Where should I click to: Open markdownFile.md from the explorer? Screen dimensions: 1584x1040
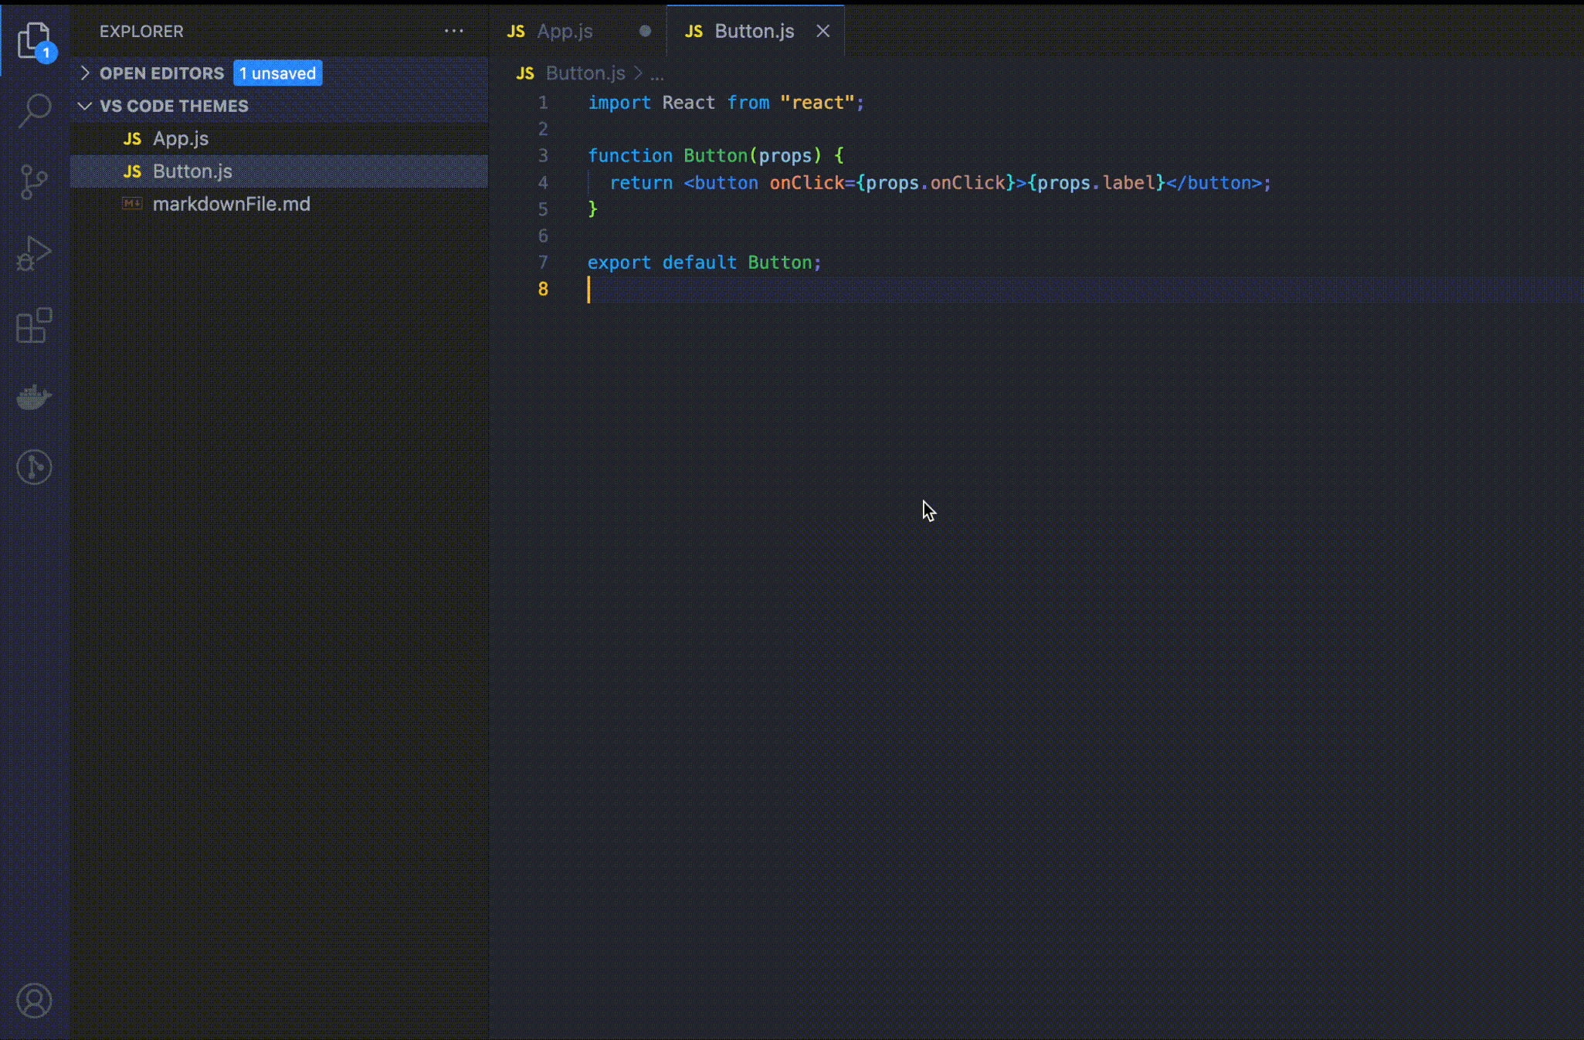pyautogui.click(x=231, y=204)
